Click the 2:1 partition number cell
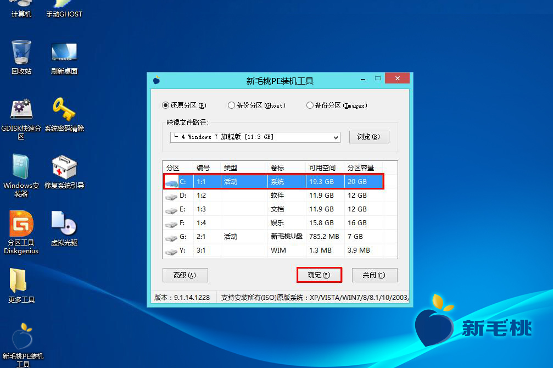The width and height of the screenshot is (553, 368). 201,237
